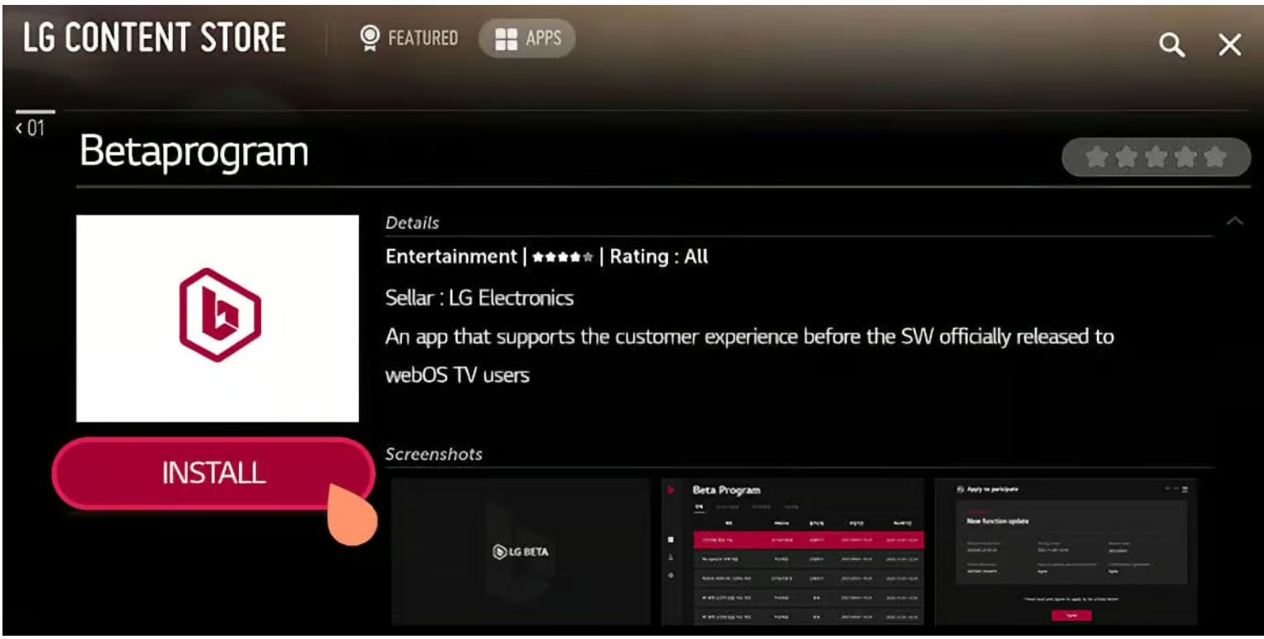This screenshot has width=1264, height=639.
Task: Collapse the Details section chevron
Action: coord(1234,221)
